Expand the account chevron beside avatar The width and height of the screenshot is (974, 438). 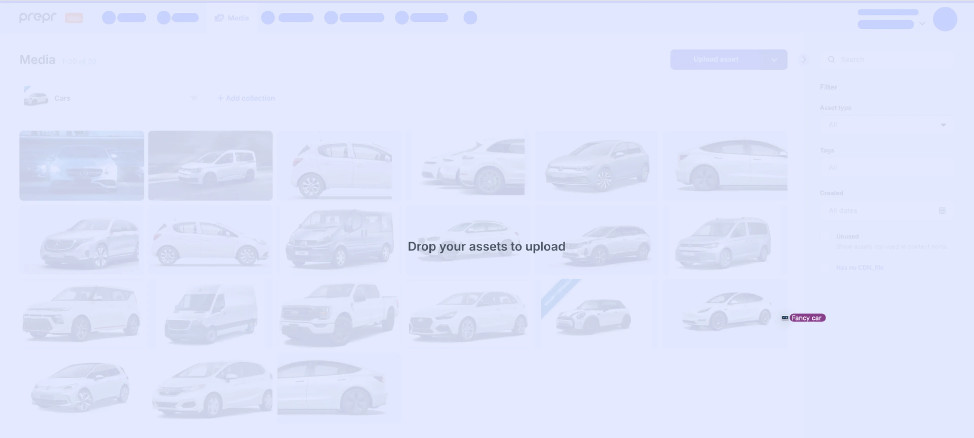click(x=922, y=23)
